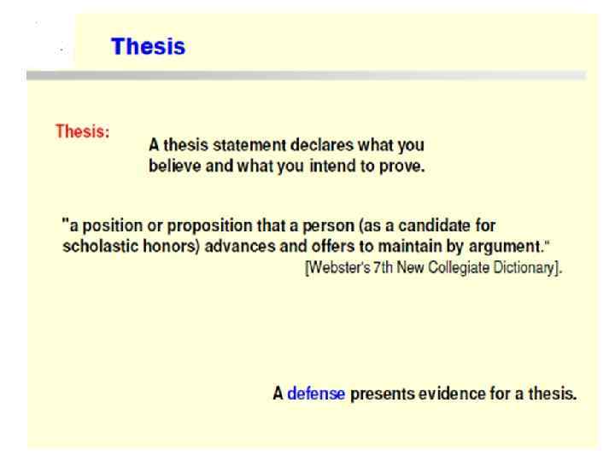
Task: Click the word "prove." ending the definition
Action: click(405, 165)
